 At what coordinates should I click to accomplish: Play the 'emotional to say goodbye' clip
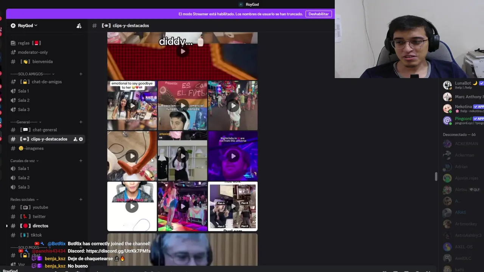point(132,105)
